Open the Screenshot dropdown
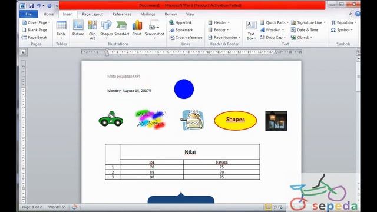The width and height of the screenshot is (377, 212). pos(154,30)
